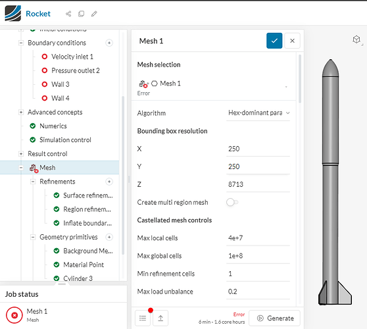
Task: Click the pencil edit project icon
Action: coord(94,14)
